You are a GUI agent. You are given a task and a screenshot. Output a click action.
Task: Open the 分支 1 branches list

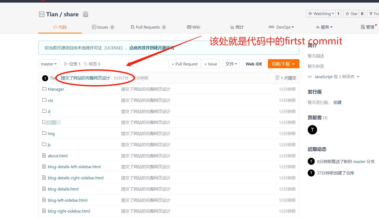[x=72, y=64]
